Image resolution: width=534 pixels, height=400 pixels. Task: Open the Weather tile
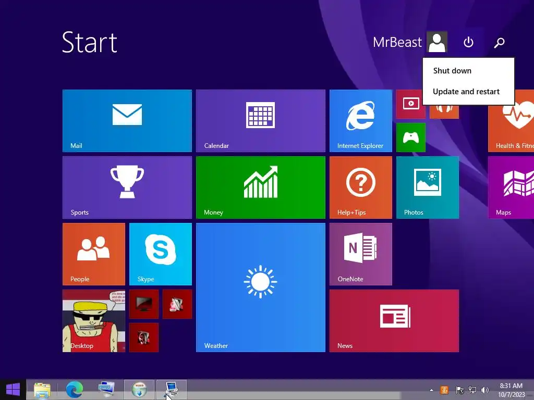261,287
